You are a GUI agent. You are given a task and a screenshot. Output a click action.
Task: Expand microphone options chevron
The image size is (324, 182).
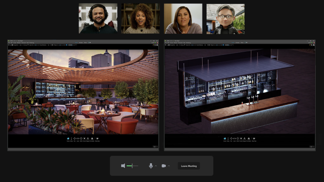tap(156, 166)
